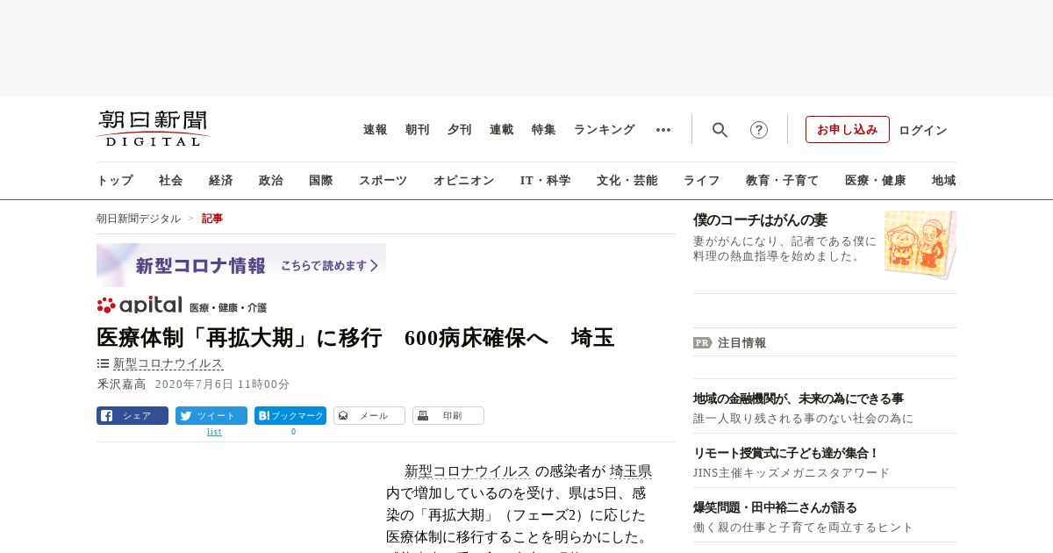Go to IT・科学 section tab

[x=546, y=181]
